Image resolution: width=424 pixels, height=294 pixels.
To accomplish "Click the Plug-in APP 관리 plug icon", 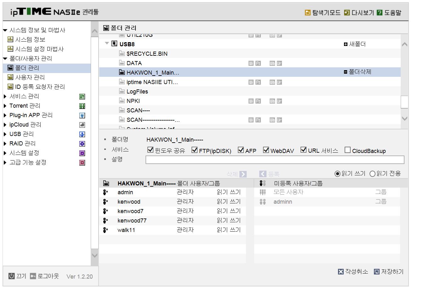I will point(82,116).
